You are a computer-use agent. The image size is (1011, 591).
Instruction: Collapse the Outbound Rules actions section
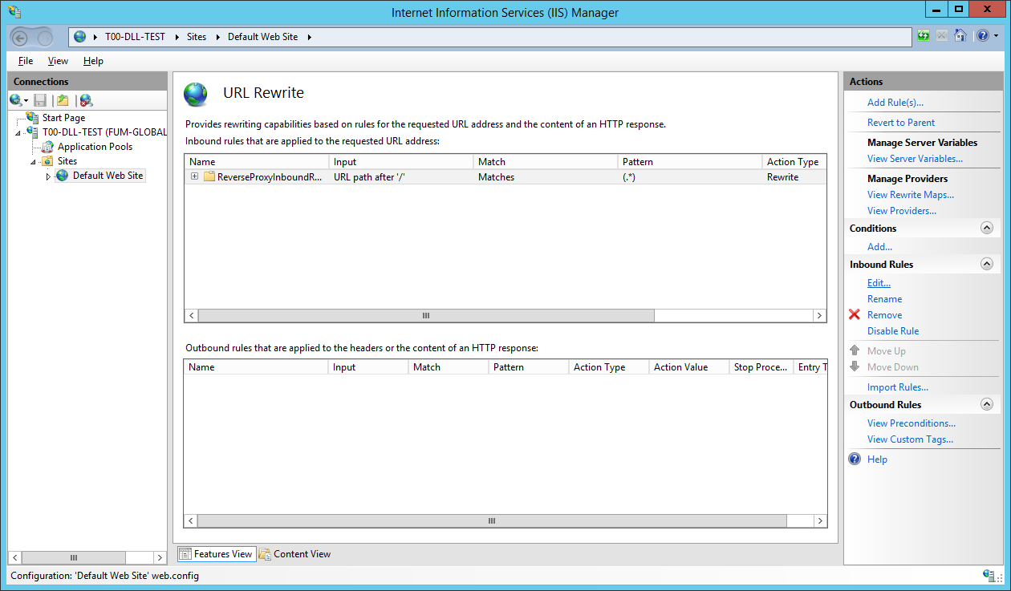point(987,405)
